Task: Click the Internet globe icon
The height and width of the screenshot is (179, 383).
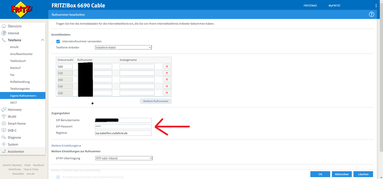Action: (x=4, y=33)
